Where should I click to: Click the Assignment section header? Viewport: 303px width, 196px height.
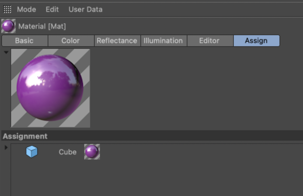point(152,136)
